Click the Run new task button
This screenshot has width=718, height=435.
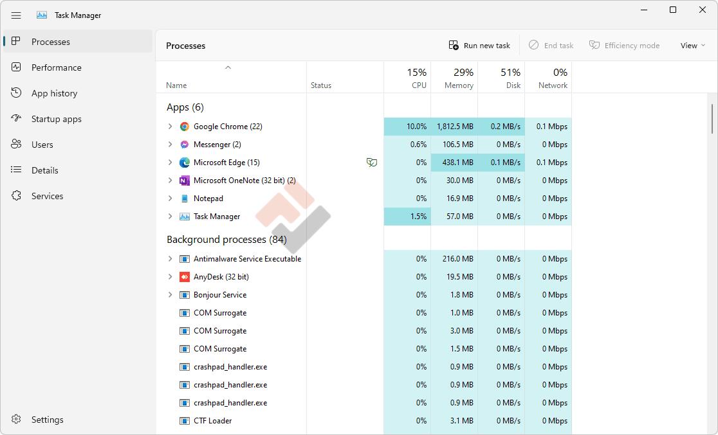coord(479,46)
